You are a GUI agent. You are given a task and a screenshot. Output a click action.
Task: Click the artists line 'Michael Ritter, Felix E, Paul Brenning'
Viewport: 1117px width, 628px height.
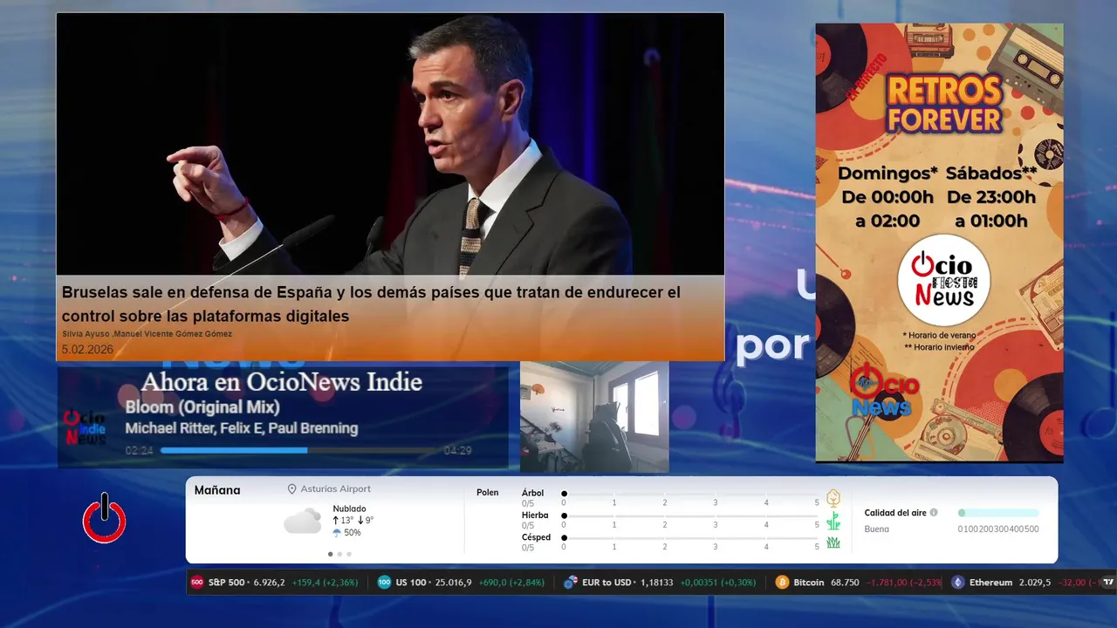242,428
